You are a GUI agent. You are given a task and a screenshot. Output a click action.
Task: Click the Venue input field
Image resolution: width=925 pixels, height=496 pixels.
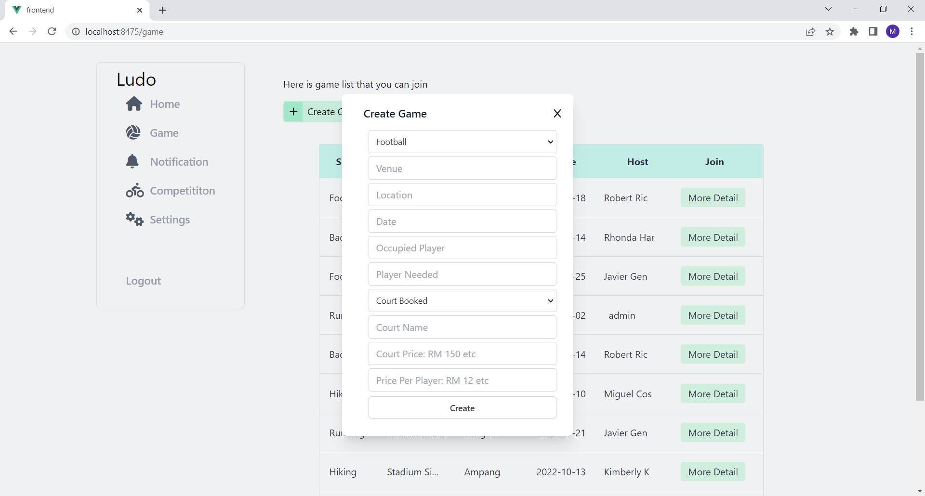(x=462, y=168)
